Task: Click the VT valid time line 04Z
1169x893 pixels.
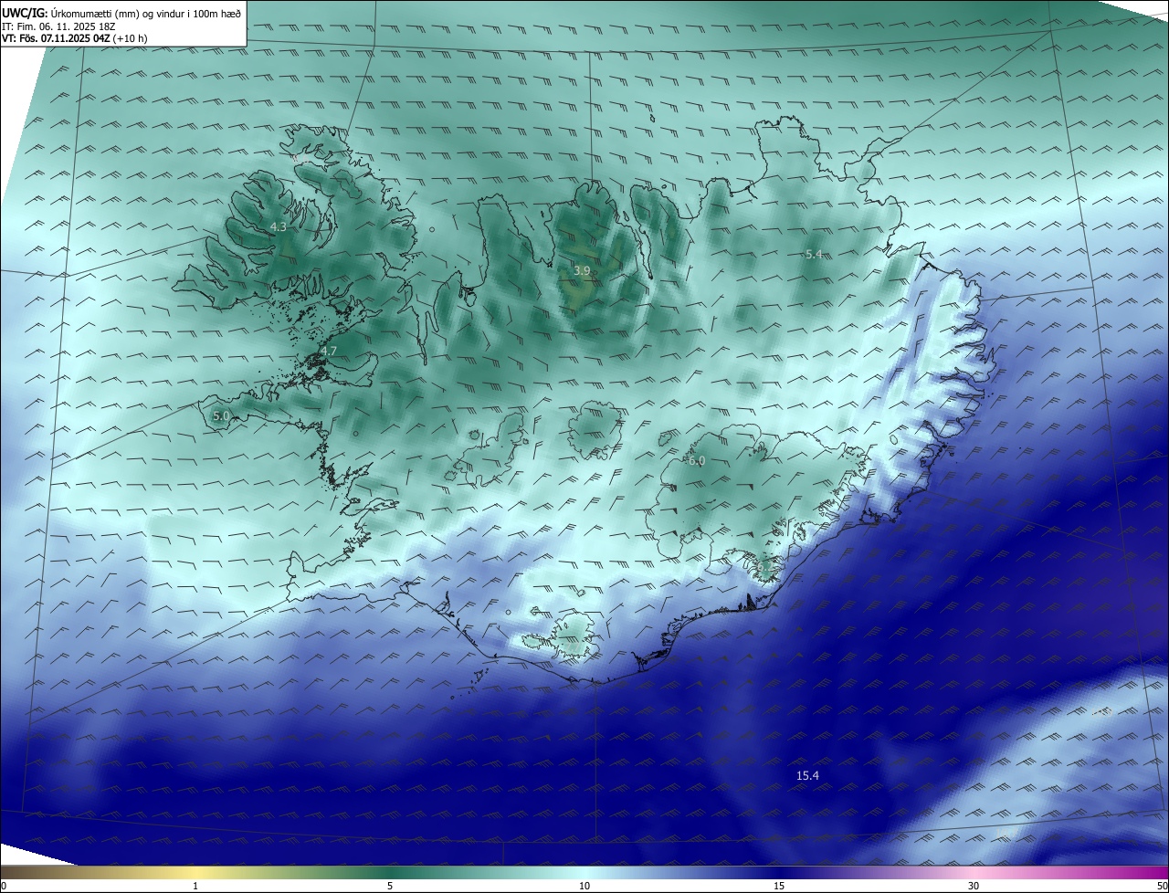Action: tap(75, 38)
